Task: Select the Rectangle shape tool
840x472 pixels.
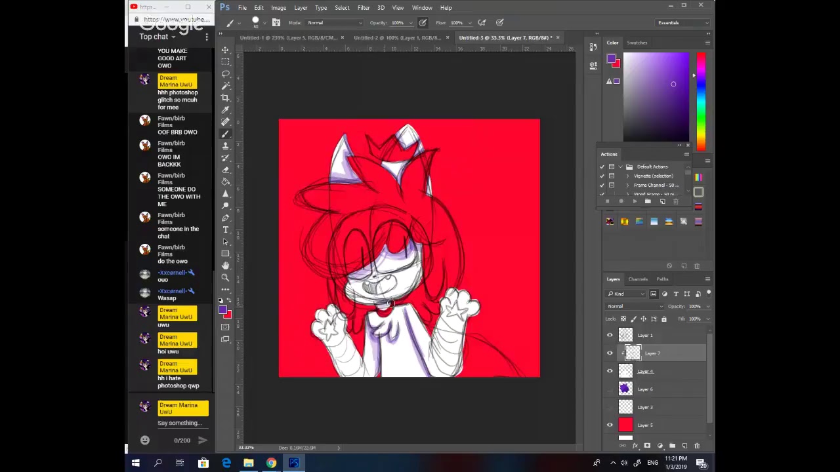Action: click(x=225, y=254)
